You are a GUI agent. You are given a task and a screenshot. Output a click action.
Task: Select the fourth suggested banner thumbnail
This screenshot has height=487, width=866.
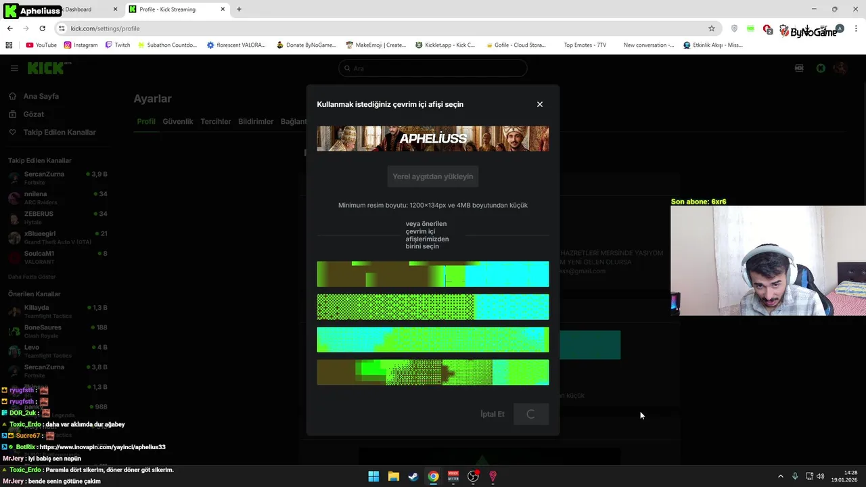point(433,372)
